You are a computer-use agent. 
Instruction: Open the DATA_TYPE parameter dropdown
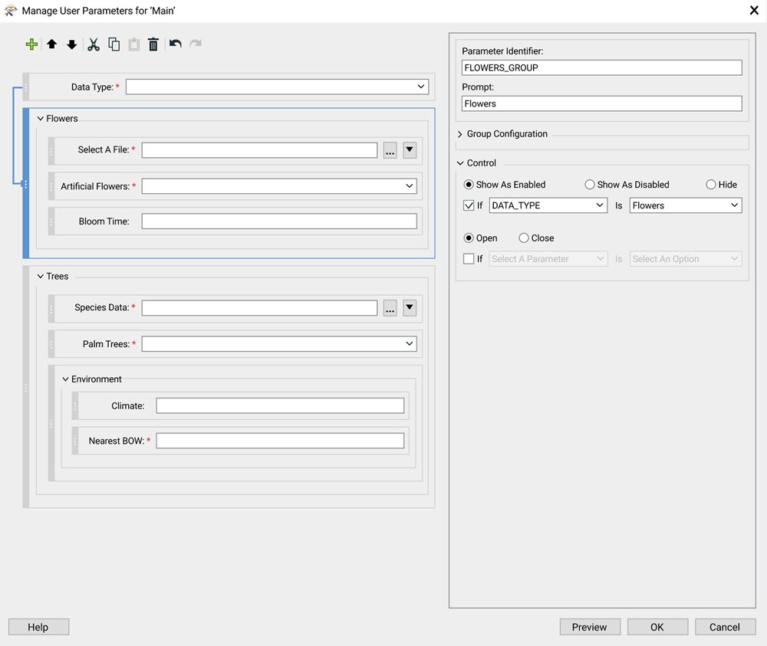click(x=548, y=205)
